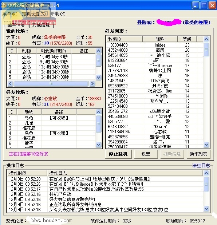Select friend row 杨贤杰、Oye
The width and height of the screenshot is (217, 225).
coord(155,91)
